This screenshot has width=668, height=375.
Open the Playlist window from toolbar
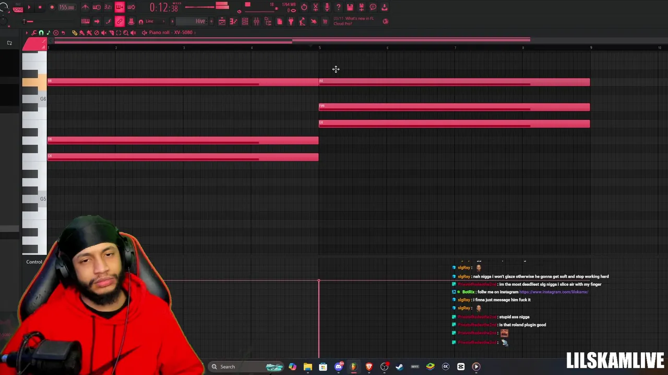pyautogui.click(x=222, y=21)
